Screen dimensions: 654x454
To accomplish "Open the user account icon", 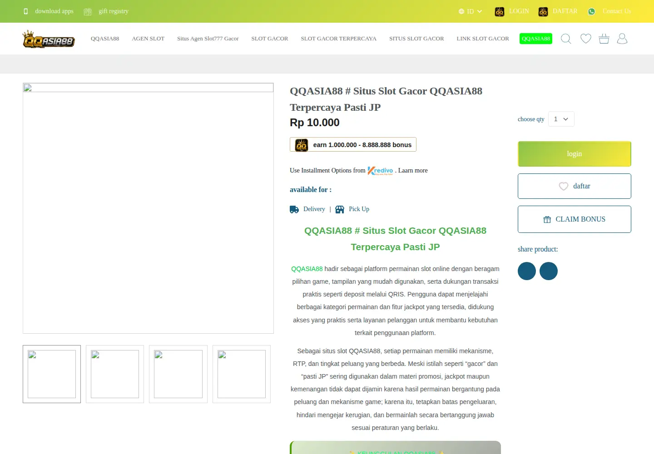I will 622,39.
